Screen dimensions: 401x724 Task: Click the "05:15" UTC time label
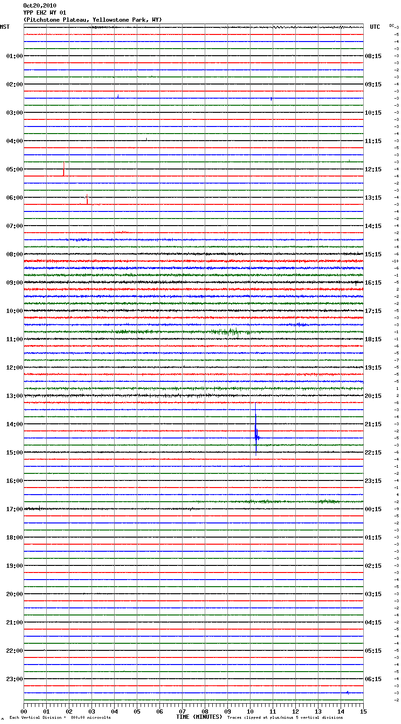[x=373, y=651]
